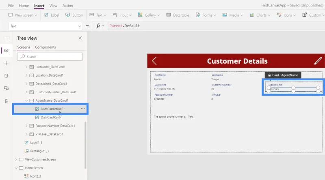Click the back arrow on Customer Details
This screenshot has width=325, height=180.
[x=154, y=61]
